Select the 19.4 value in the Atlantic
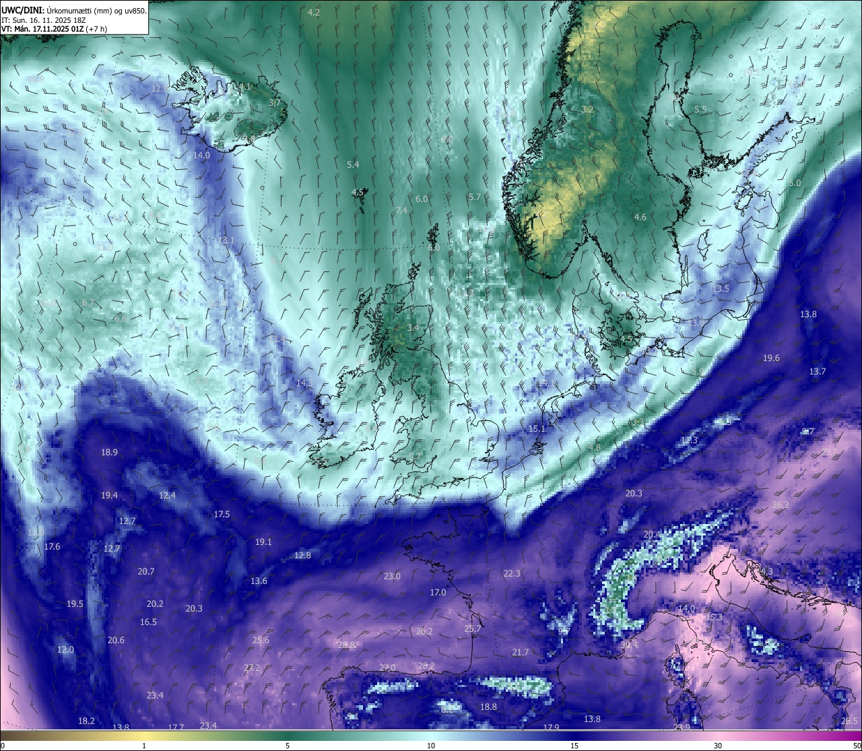The image size is (862, 751). (109, 496)
